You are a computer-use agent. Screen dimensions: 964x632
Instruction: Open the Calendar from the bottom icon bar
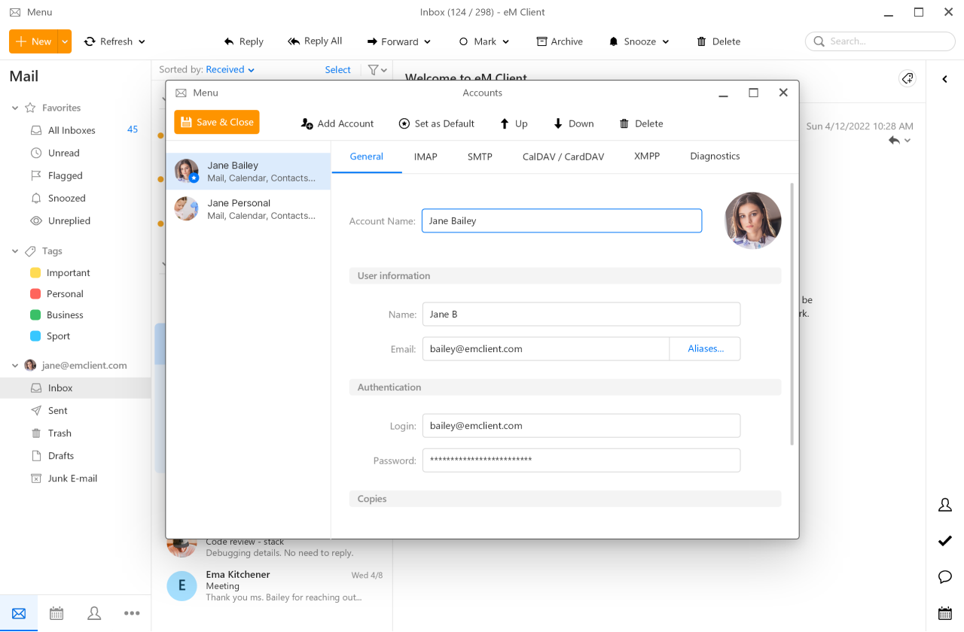[56, 613]
